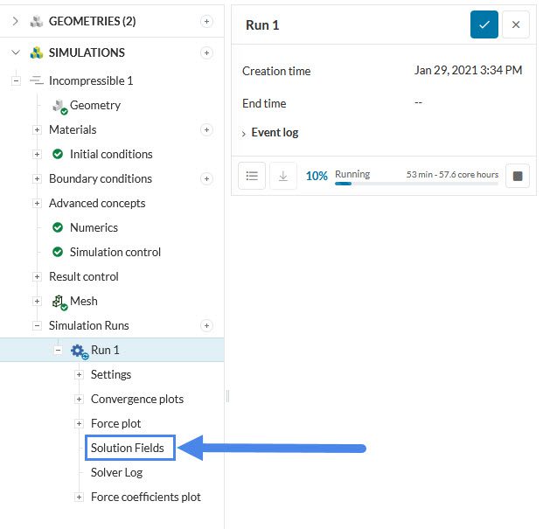
Task: Select Simulation control item
Action: pyautogui.click(x=115, y=252)
